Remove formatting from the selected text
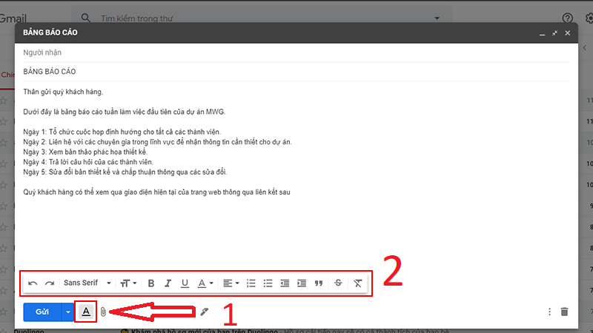Viewport: 593px width, 333px height. [357, 283]
